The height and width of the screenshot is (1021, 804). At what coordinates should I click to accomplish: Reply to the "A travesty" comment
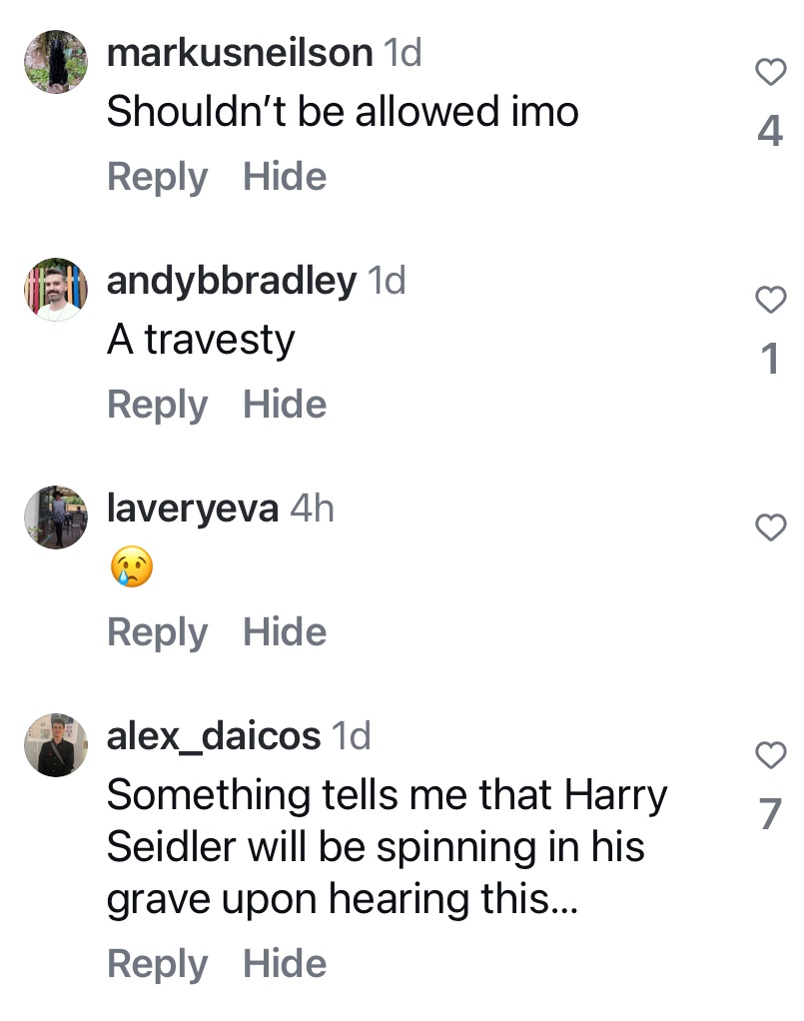click(x=157, y=405)
